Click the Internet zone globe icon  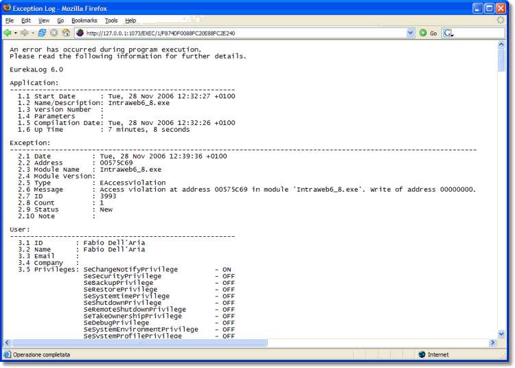pyautogui.click(x=422, y=354)
